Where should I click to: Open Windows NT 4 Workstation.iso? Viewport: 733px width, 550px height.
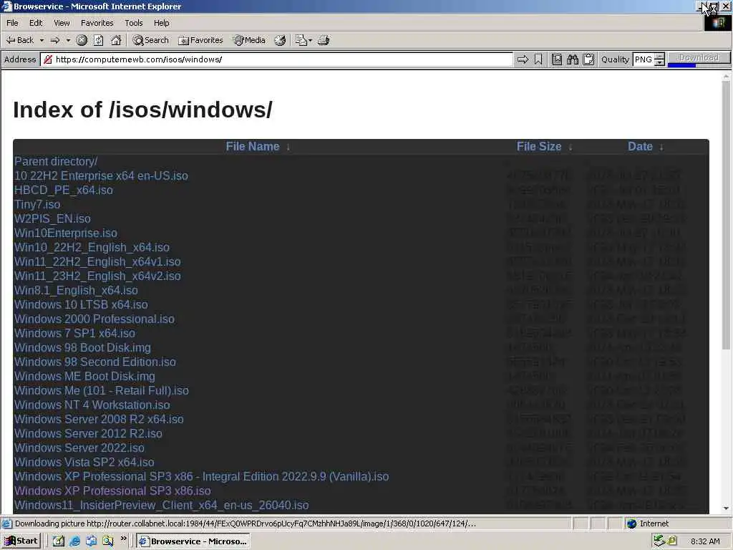coord(92,405)
